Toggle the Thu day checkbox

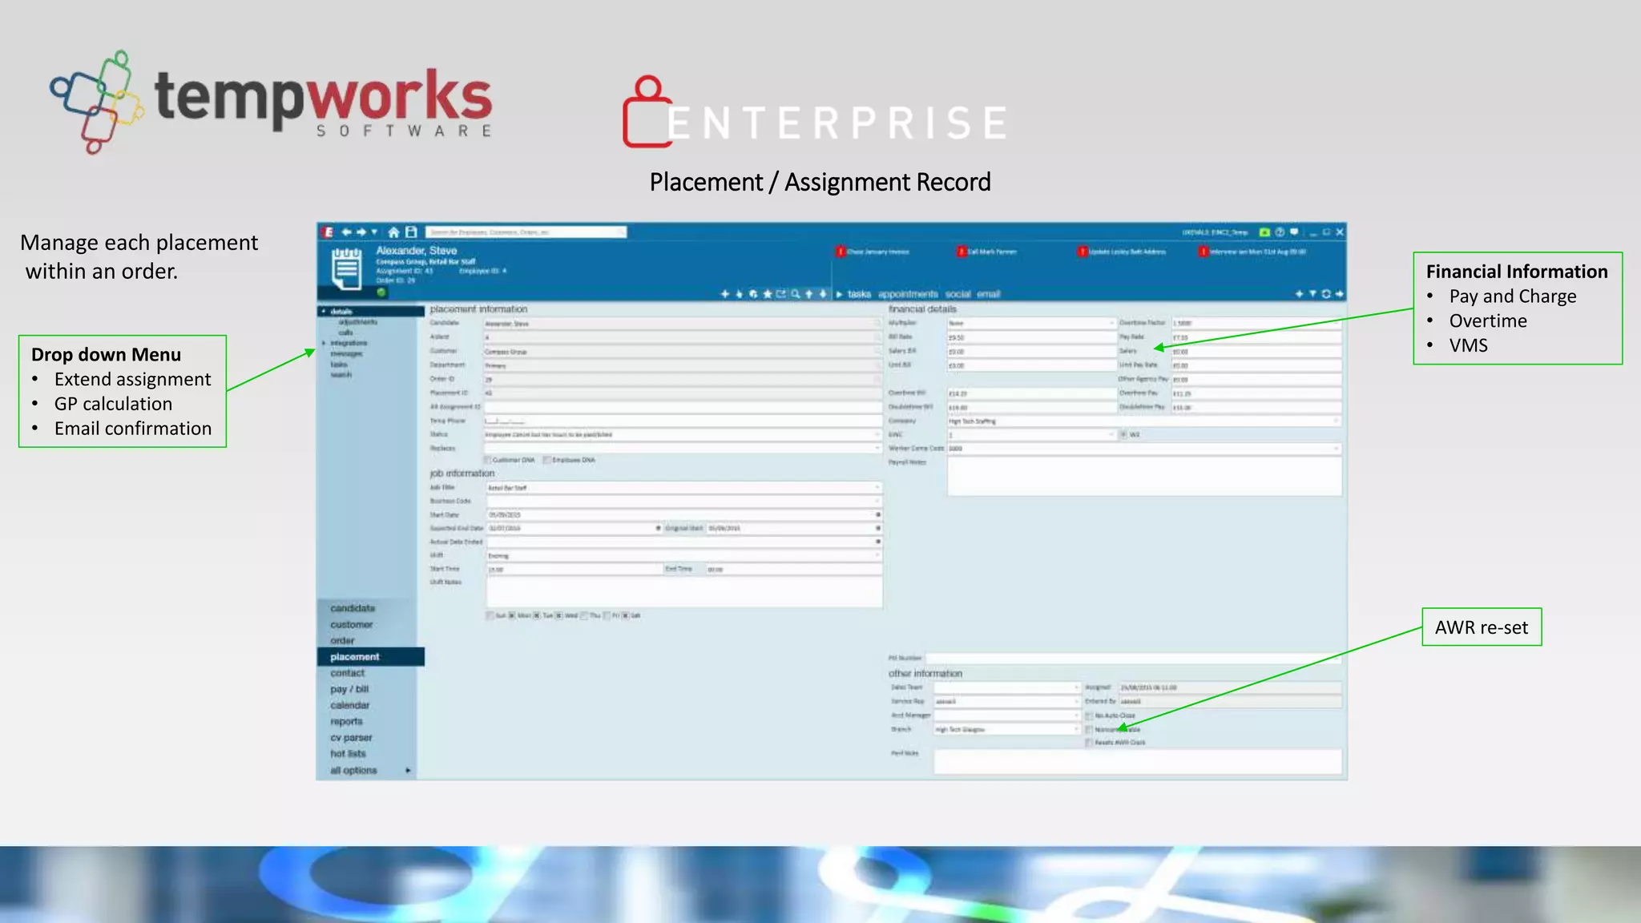coord(584,615)
